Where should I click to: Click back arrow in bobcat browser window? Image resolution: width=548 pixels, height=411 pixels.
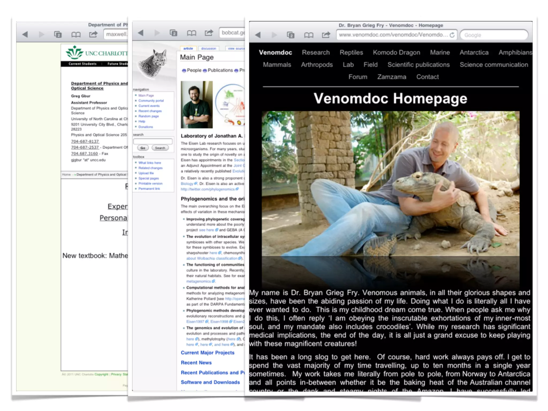pos(141,33)
